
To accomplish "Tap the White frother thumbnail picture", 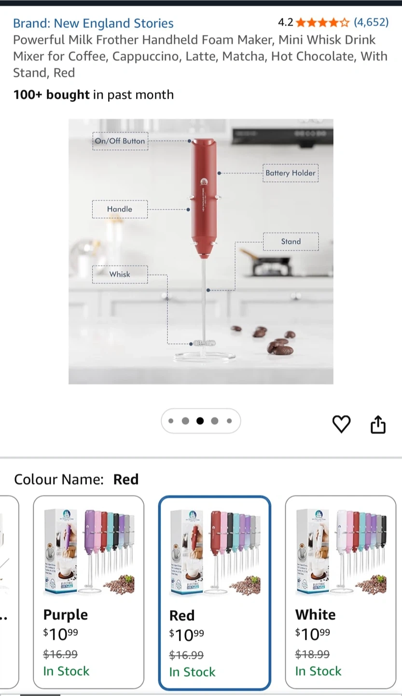I will [x=341, y=552].
